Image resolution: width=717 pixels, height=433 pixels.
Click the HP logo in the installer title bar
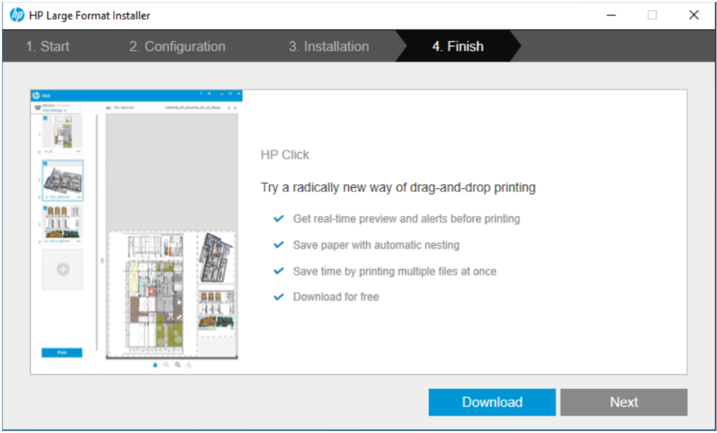point(16,14)
